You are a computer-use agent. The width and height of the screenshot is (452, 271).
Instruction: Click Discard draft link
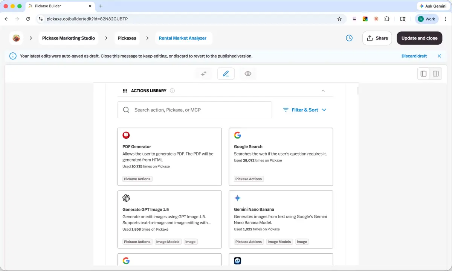pos(414,56)
